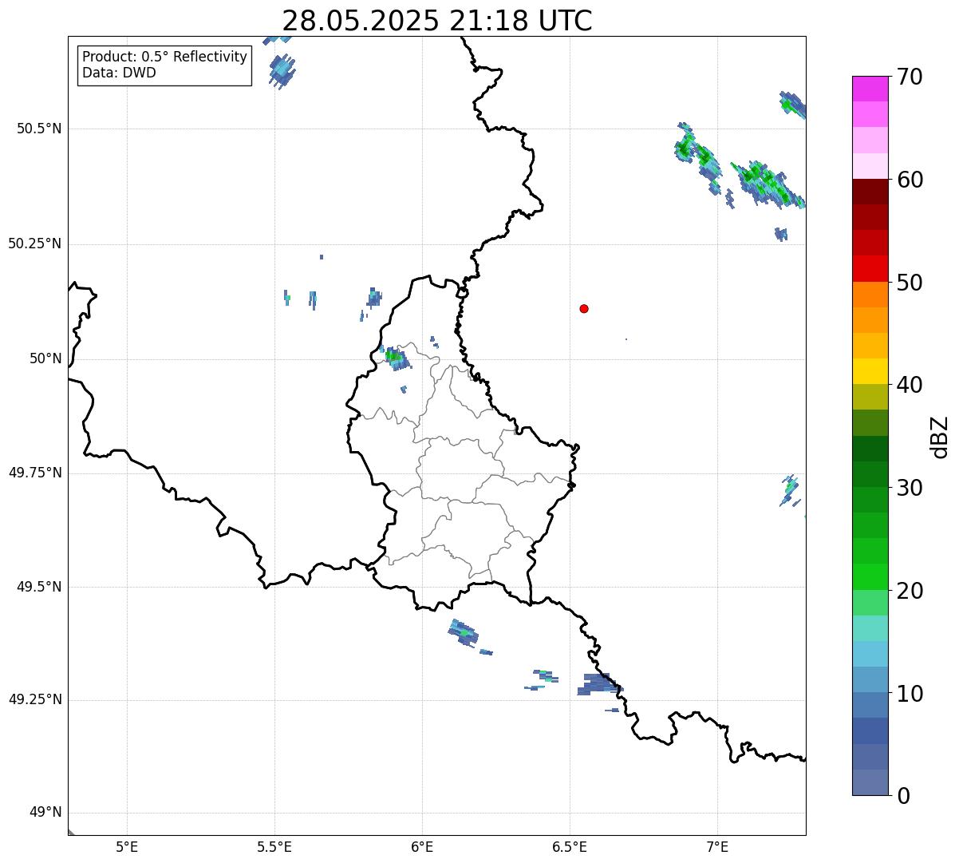Click the colorbar tick label 70
The image size is (959, 863).
910,77
